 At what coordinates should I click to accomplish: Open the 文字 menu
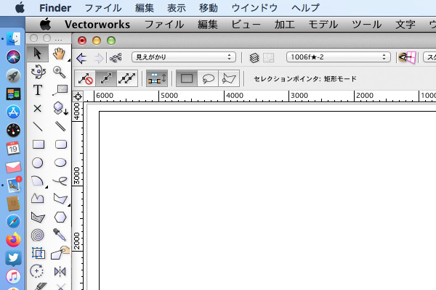point(405,25)
